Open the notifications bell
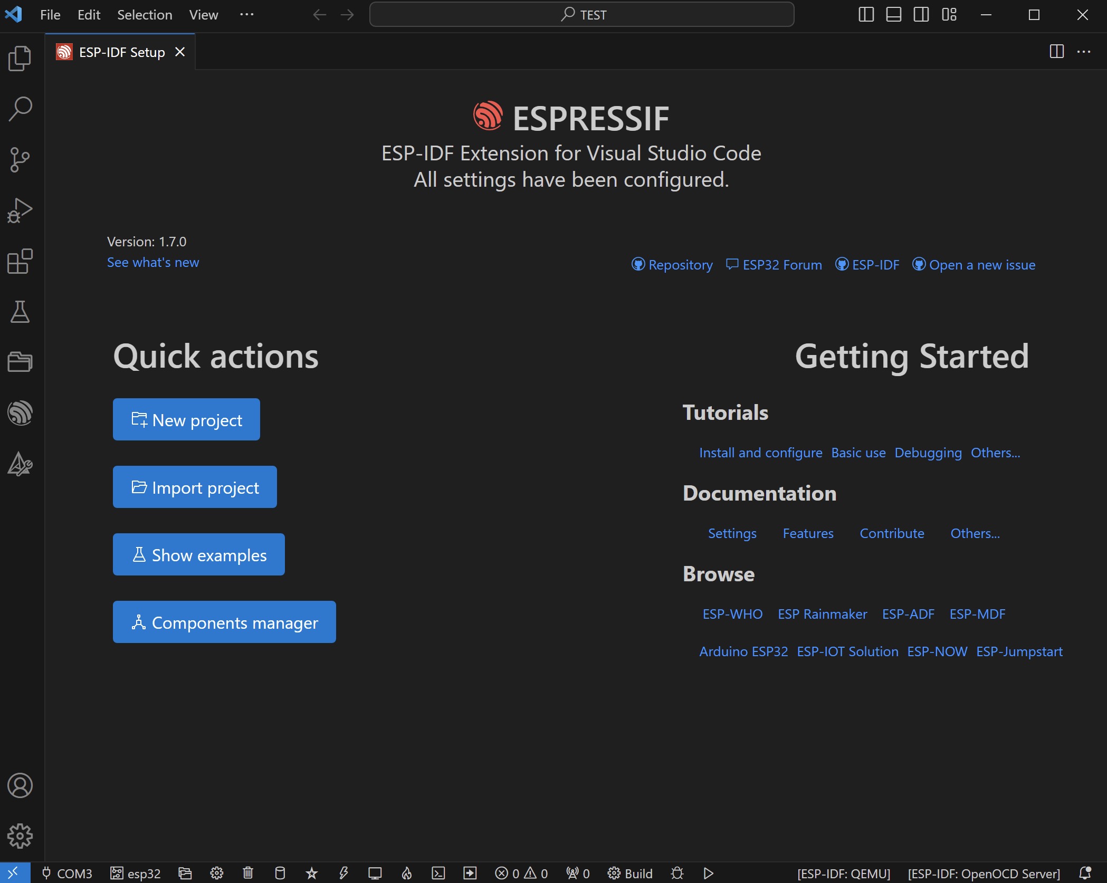Image resolution: width=1107 pixels, height=883 pixels. tap(1085, 874)
